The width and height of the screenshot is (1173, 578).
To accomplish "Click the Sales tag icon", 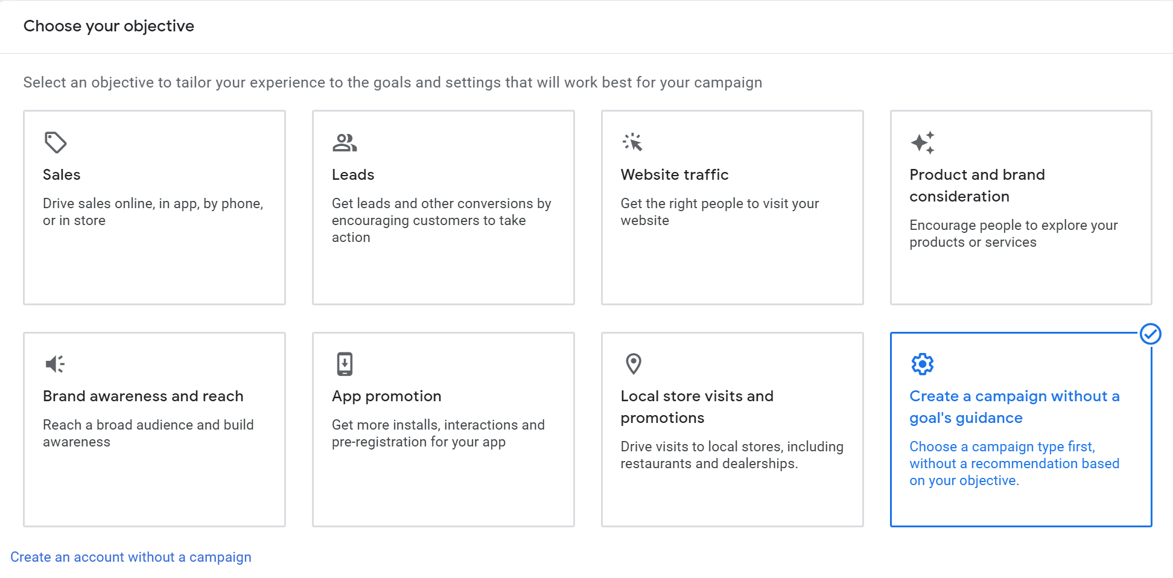I will [x=55, y=143].
